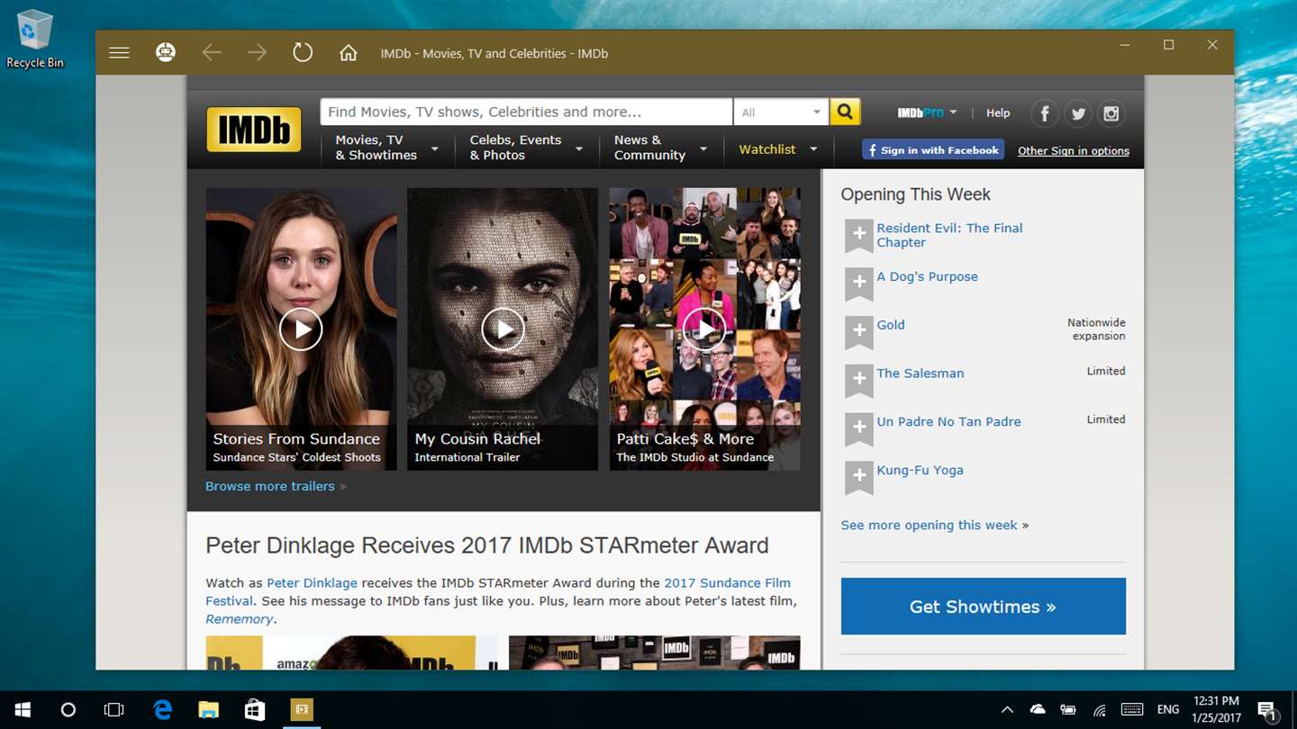Open Recycle Bin desktop icon

(35, 39)
